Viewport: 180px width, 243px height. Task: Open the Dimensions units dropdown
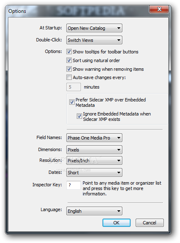tap(94, 150)
